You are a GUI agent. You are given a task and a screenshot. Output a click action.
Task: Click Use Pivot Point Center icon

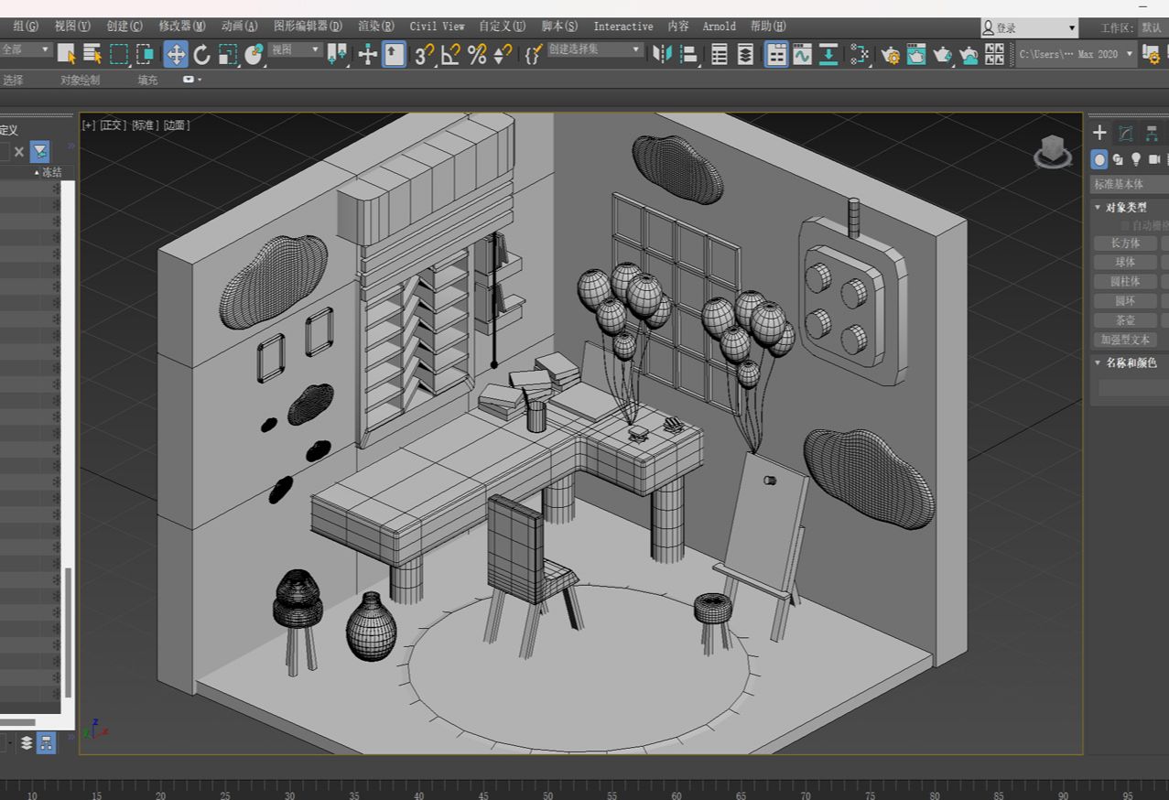337,54
